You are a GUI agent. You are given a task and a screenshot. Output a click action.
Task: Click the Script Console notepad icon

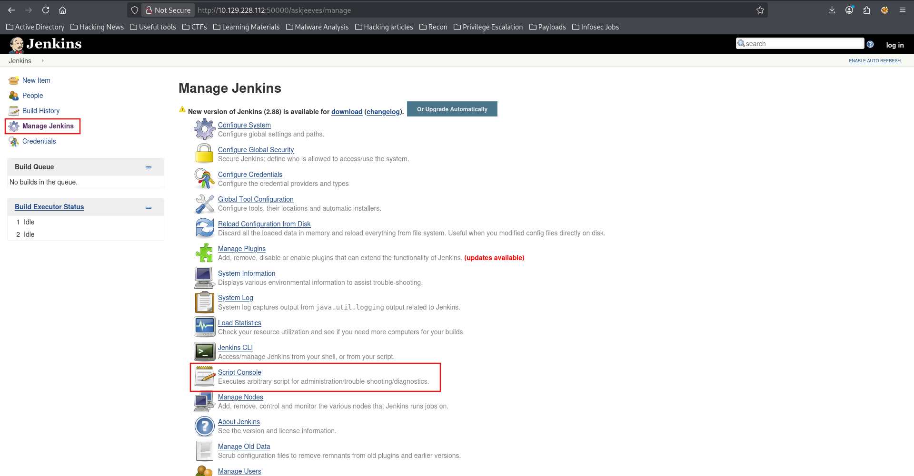click(x=204, y=376)
